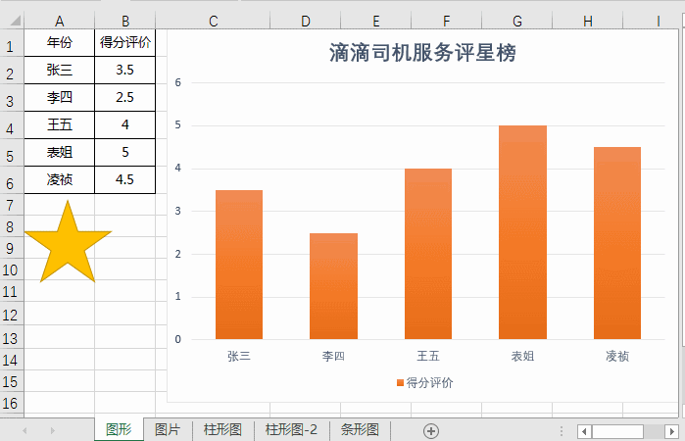The width and height of the screenshot is (685, 441).
Task: Select the 表姐 bar in the chart
Action: [522, 232]
